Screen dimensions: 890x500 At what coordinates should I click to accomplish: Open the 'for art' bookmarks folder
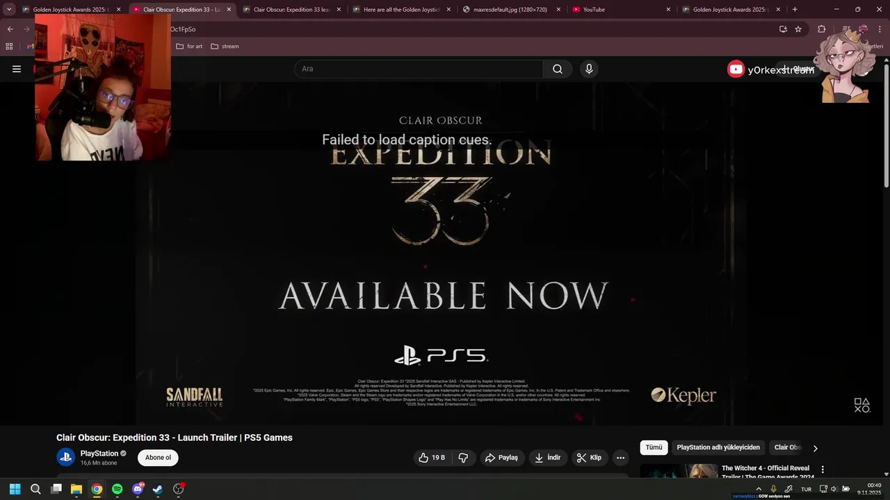189,47
